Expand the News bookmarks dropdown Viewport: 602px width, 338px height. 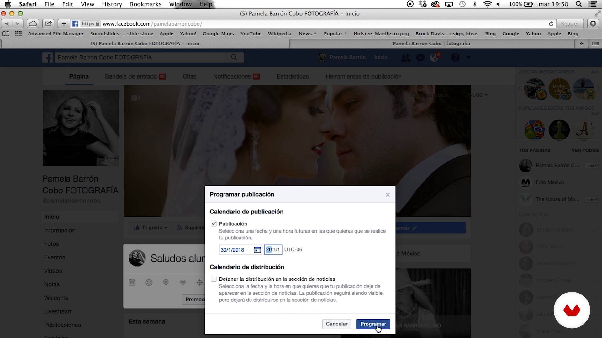pos(308,33)
